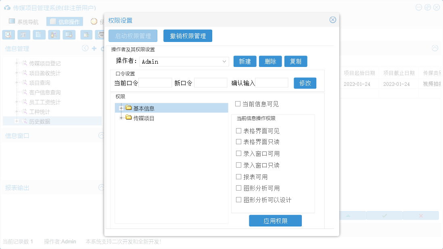This screenshot has height=249, width=443.
Task: Click the green checkmark confirm icon
Action: click(384, 216)
